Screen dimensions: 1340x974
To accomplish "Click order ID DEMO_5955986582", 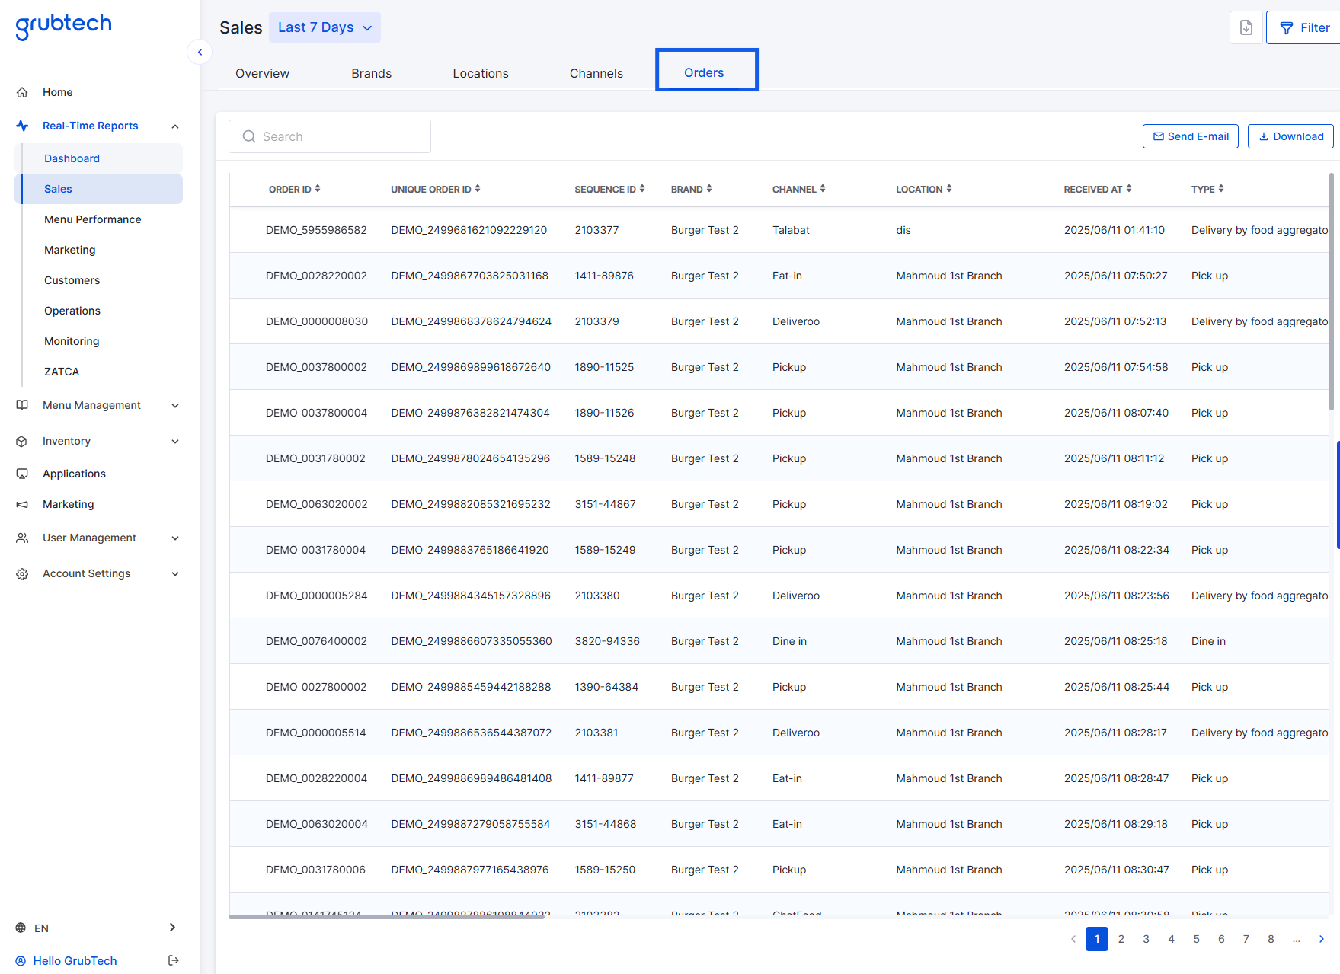I will [x=316, y=230].
